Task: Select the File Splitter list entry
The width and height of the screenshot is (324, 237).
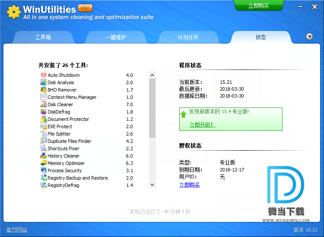Action: tap(87, 133)
